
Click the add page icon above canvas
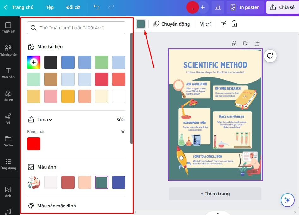[x=257, y=44]
